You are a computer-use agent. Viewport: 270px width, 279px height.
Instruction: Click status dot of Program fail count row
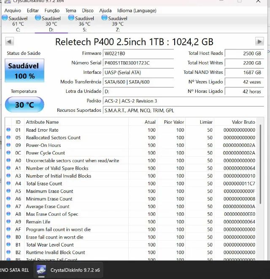tap(8, 229)
